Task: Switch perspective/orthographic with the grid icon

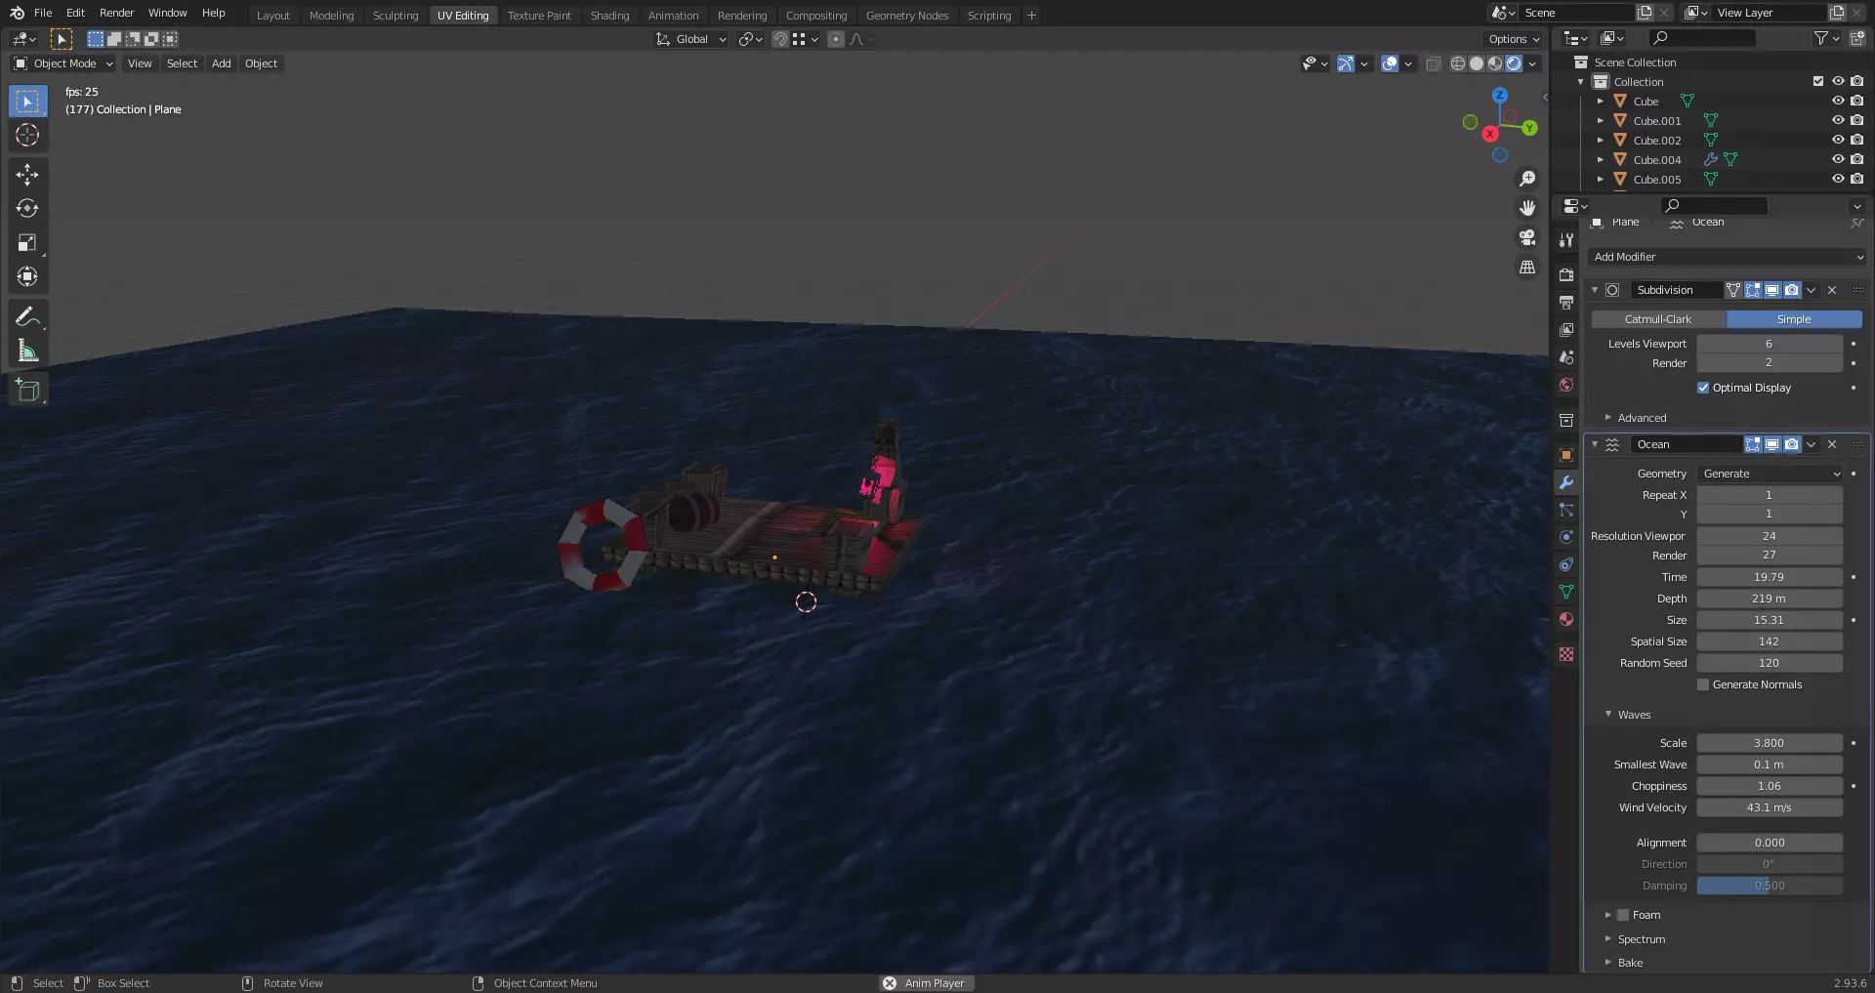Action: point(1527,267)
